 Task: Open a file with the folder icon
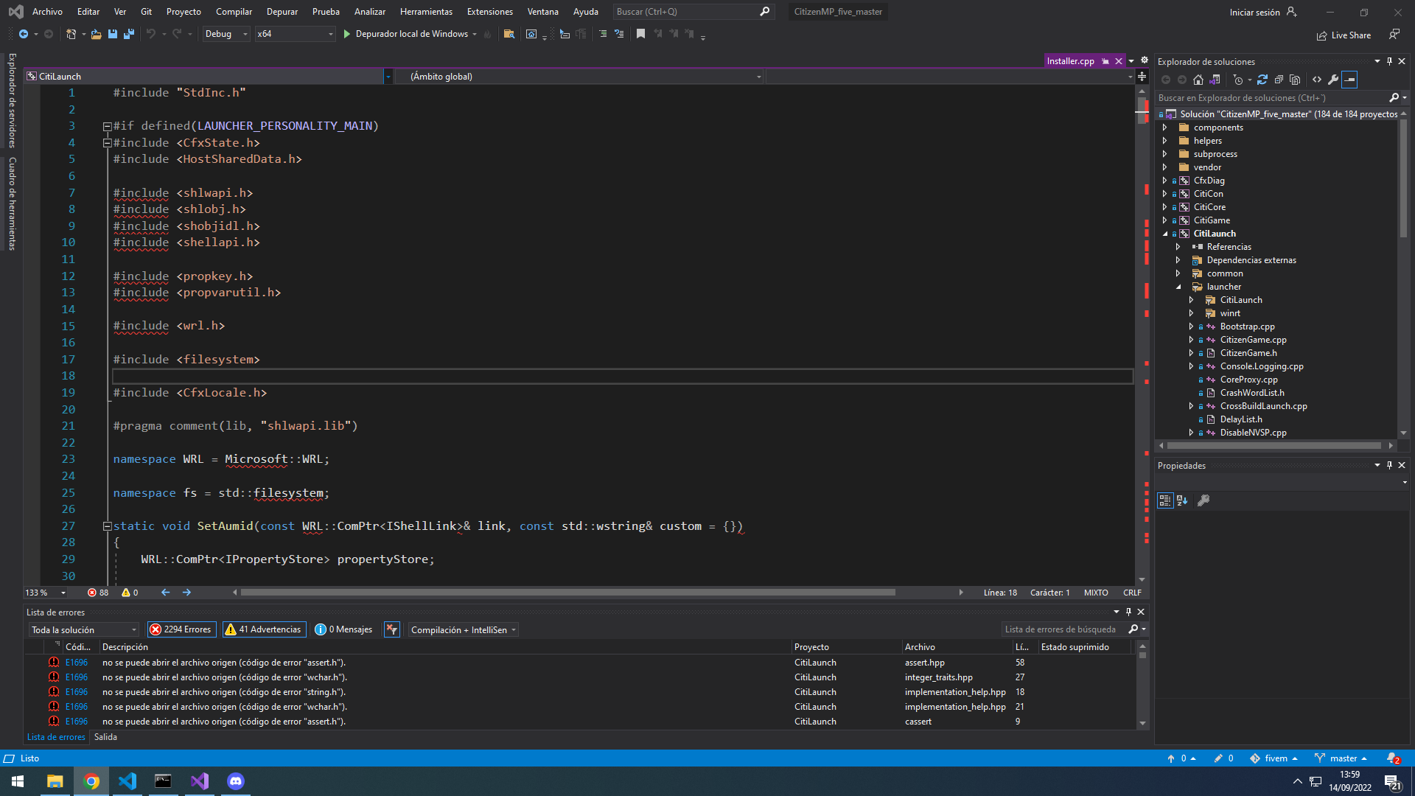pos(96,34)
